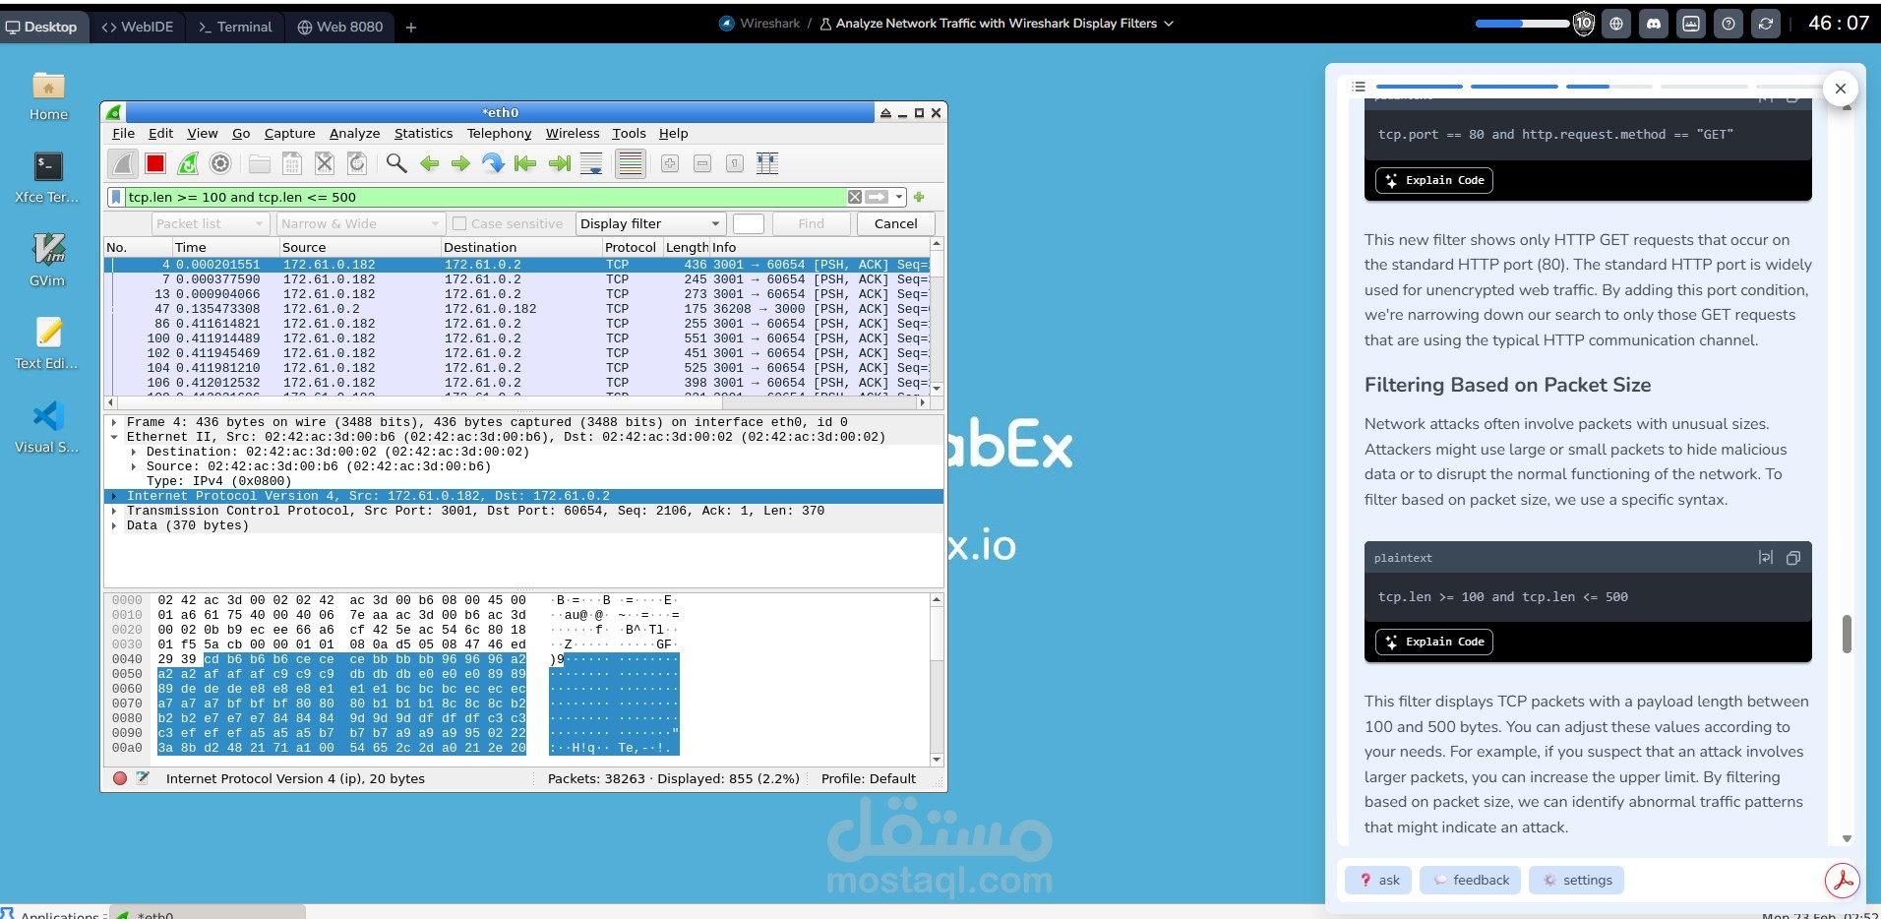The width and height of the screenshot is (1881, 919).
Task: Expand the Data (370 bytes) row
Action: (115, 525)
